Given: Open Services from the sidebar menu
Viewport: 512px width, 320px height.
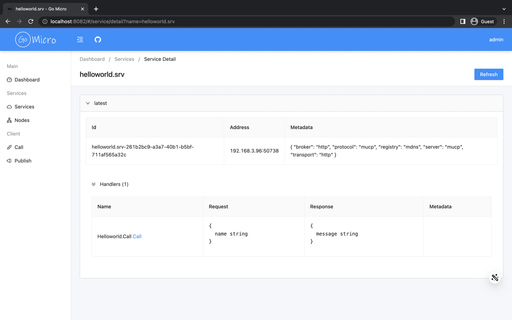Looking at the screenshot, I should click(24, 107).
